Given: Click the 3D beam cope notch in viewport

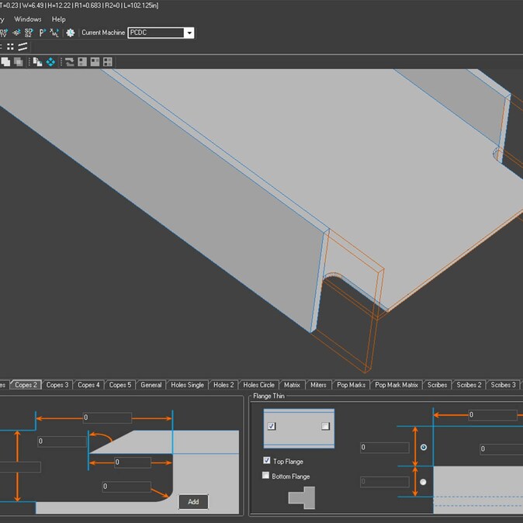Looking at the screenshot, I should click(x=347, y=300).
